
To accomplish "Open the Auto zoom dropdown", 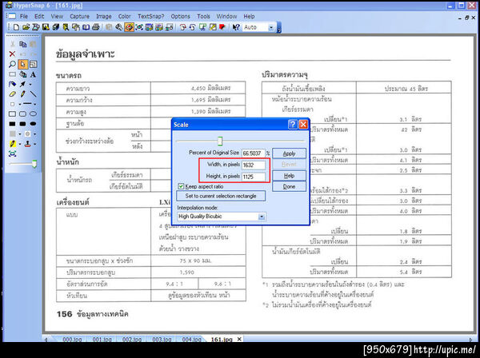I will (x=271, y=28).
